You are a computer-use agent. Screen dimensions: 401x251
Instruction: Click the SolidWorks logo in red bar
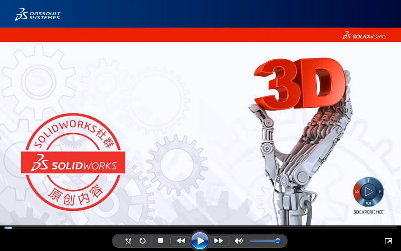point(365,35)
